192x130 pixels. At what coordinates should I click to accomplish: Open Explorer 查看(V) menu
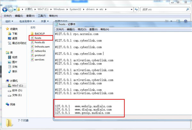30,16
